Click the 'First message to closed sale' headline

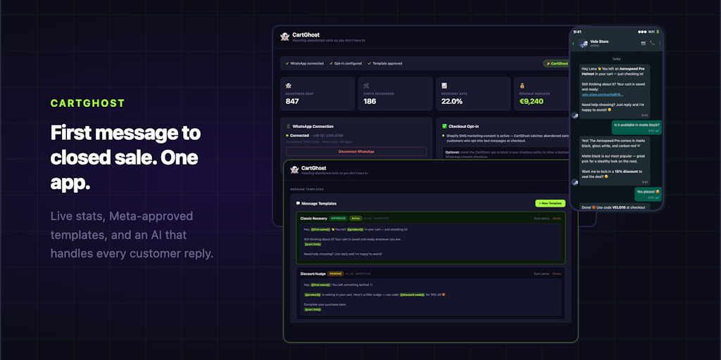(x=125, y=158)
